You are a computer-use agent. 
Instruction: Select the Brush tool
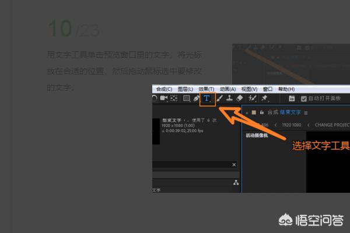219,99
